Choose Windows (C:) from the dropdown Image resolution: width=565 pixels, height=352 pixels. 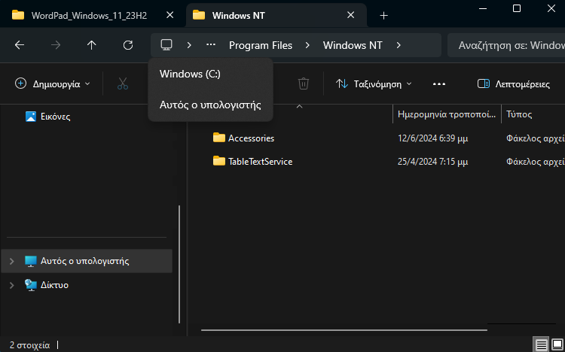coord(210,74)
